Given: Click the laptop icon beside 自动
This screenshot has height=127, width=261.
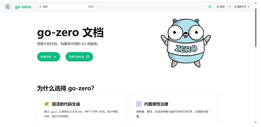Looking at the screenshot, I should 218,7.
